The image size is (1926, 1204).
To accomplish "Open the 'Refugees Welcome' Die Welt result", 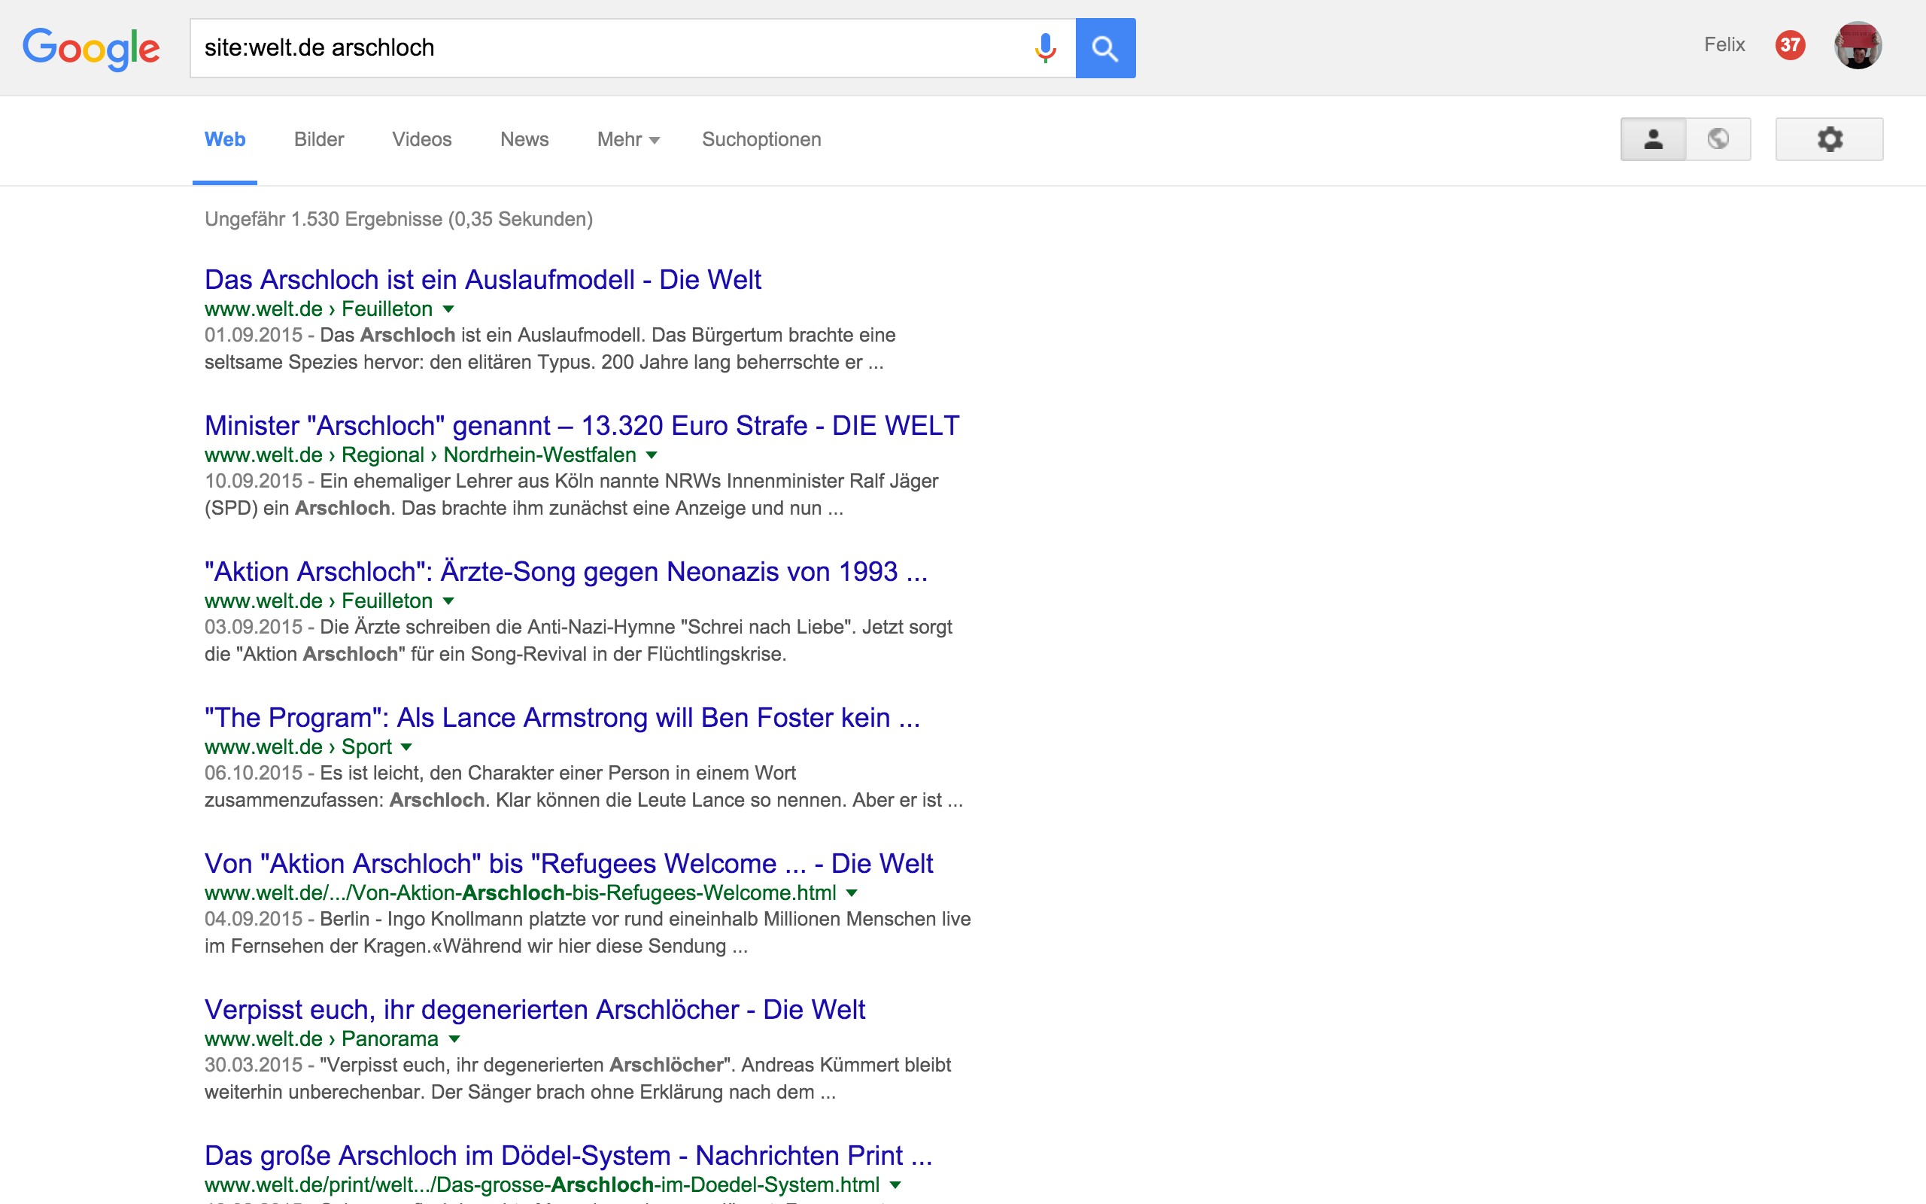I will 568,863.
